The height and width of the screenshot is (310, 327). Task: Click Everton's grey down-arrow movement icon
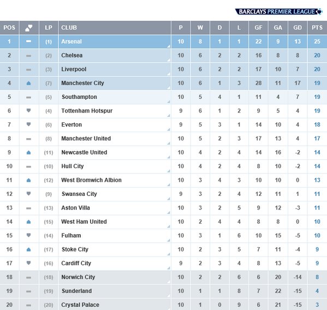pos(29,124)
